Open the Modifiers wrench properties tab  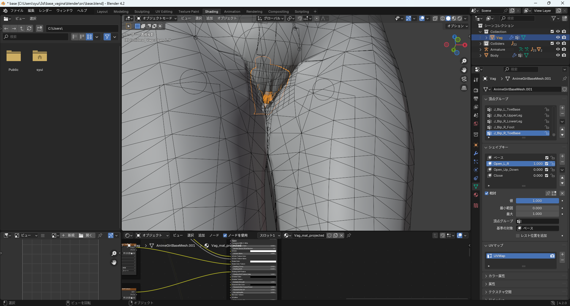pyautogui.click(x=476, y=153)
